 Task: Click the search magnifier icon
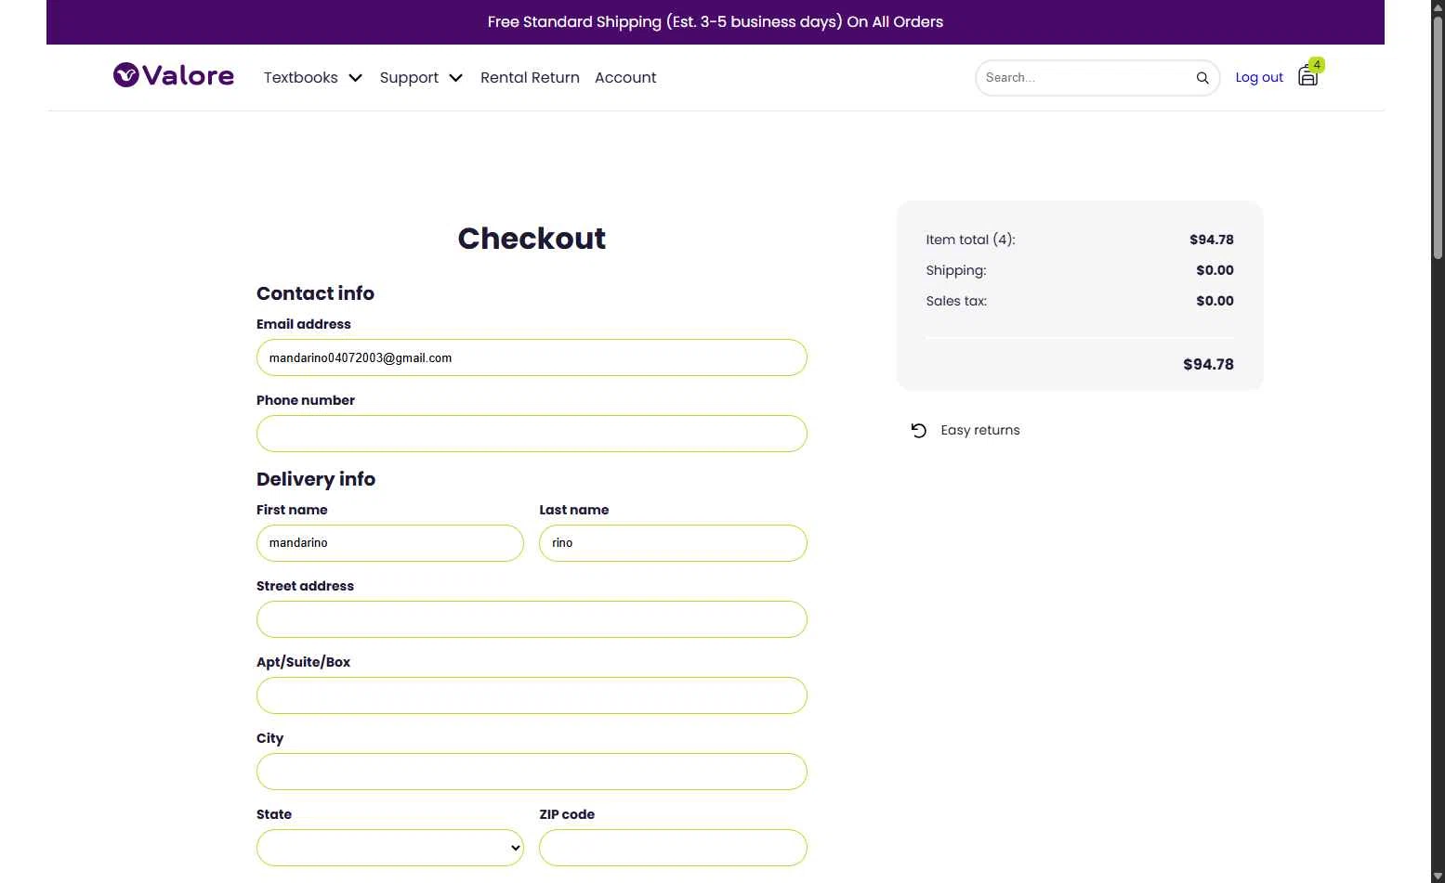point(1202,78)
